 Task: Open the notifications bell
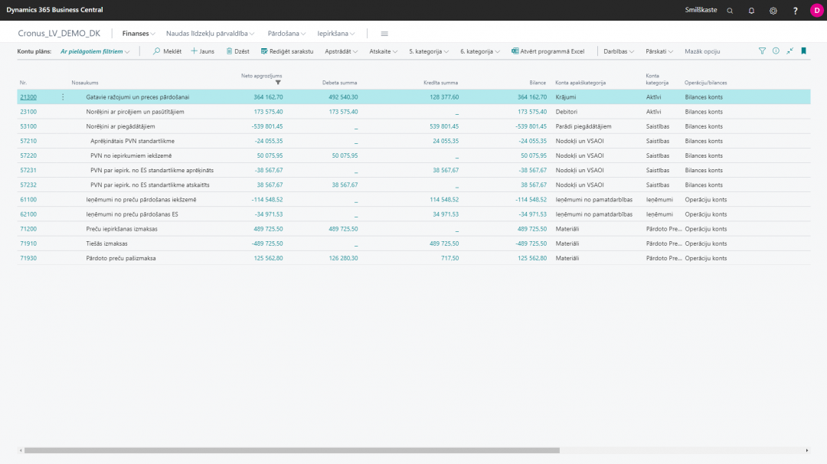(751, 10)
